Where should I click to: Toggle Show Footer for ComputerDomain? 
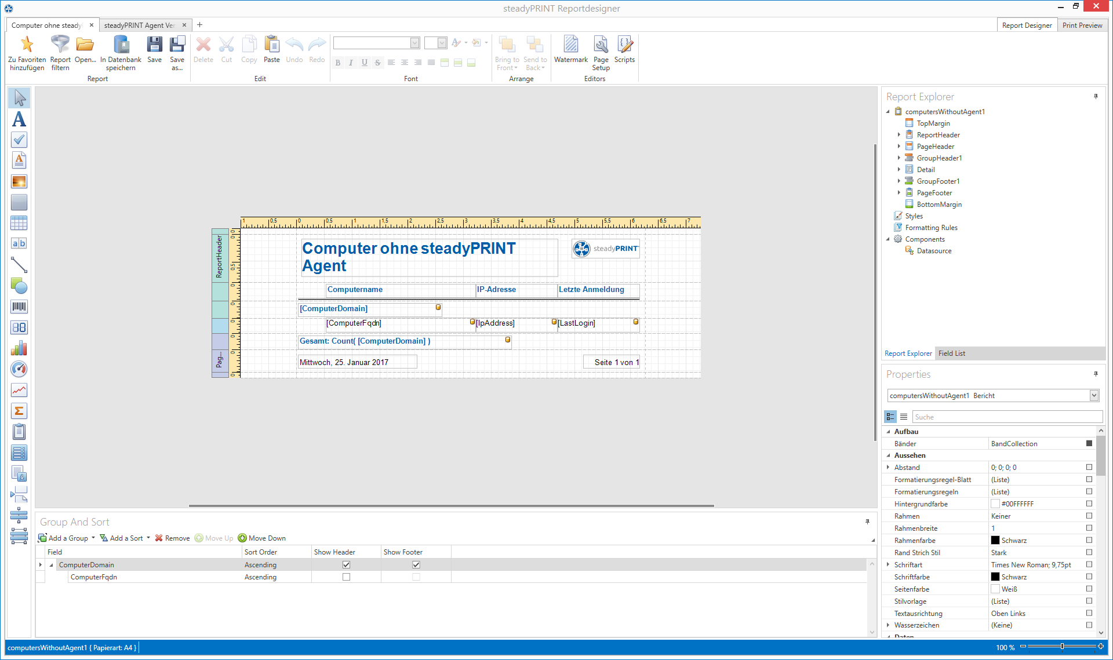[416, 565]
